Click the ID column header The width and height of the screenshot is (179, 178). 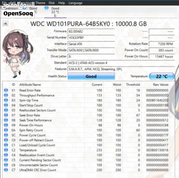[13, 85]
